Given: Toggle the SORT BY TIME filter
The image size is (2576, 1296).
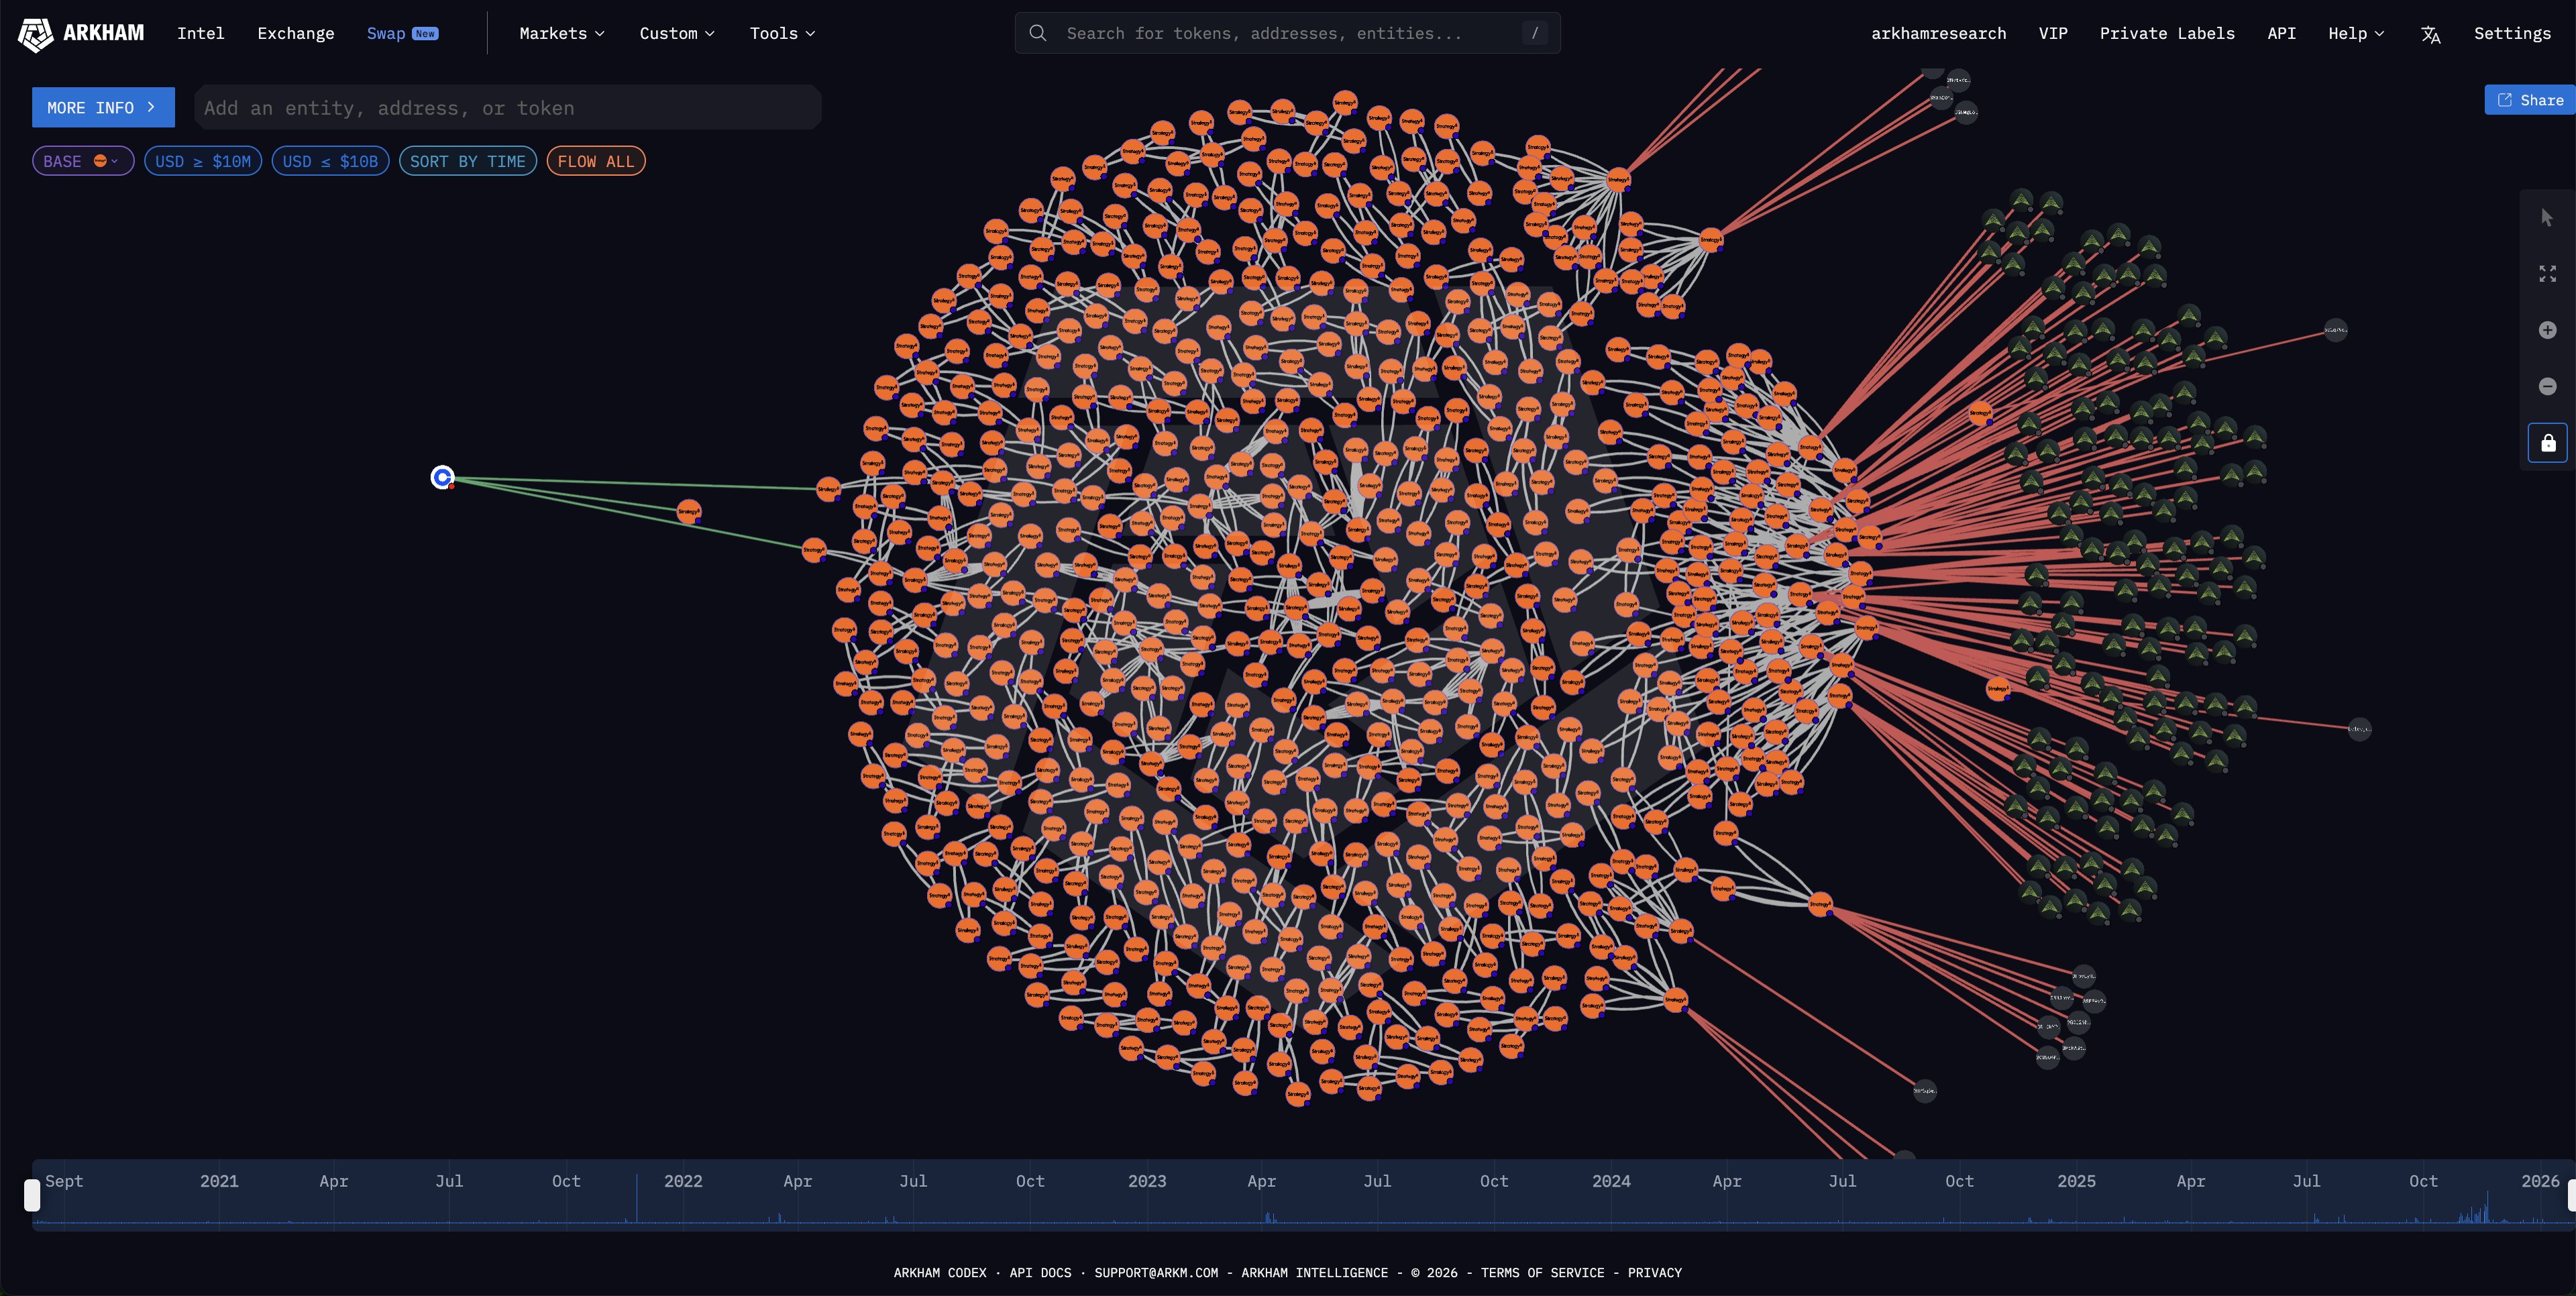Looking at the screenshot, I should click(x=467, y=161).
